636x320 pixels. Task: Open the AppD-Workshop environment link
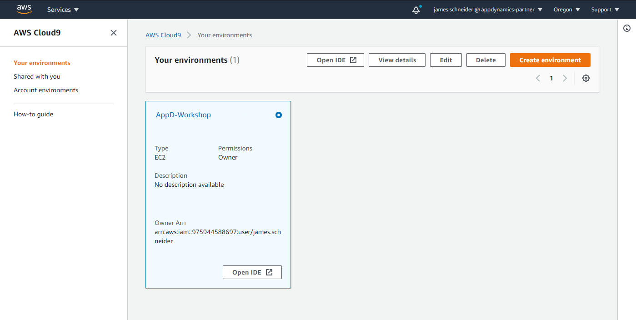pos(183,115)
